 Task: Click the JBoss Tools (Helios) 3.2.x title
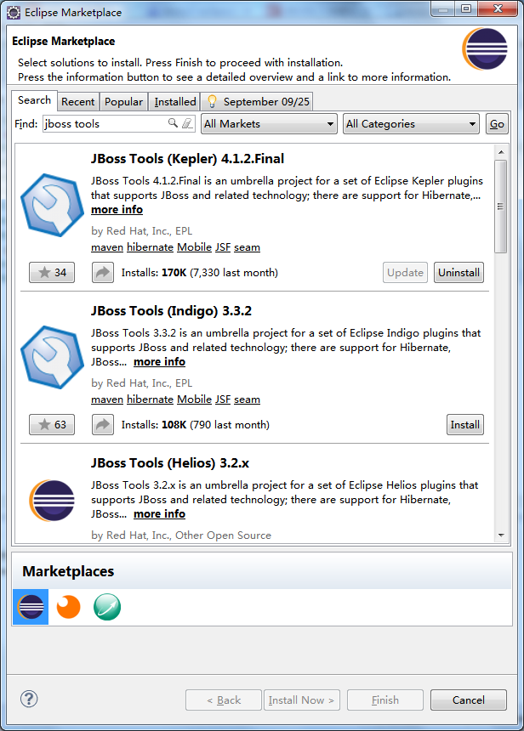click(x=170, y=463)
